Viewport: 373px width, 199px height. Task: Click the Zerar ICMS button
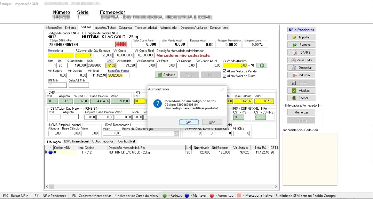tap(301, 60)
